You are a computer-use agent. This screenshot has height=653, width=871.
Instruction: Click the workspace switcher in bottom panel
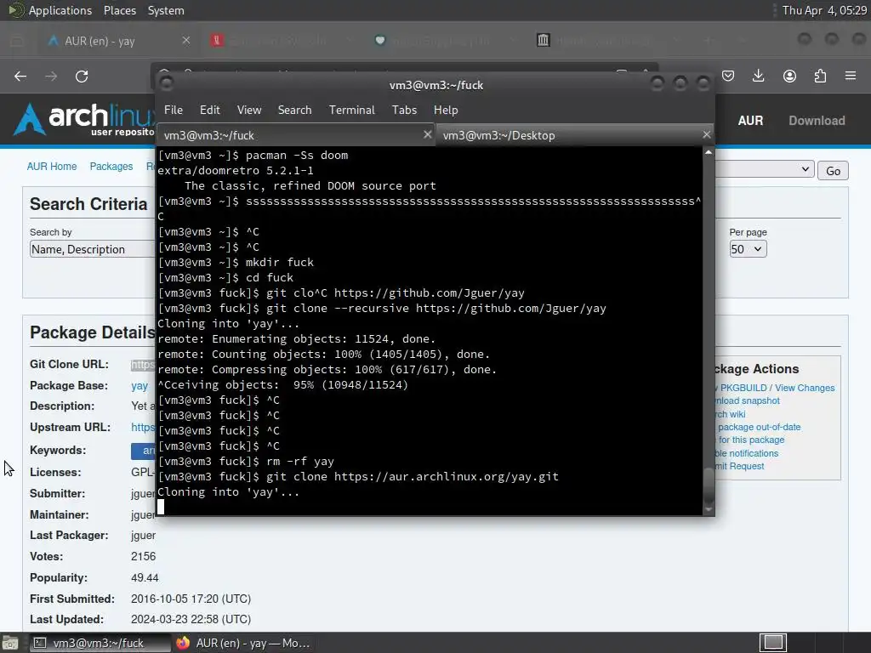772,643
